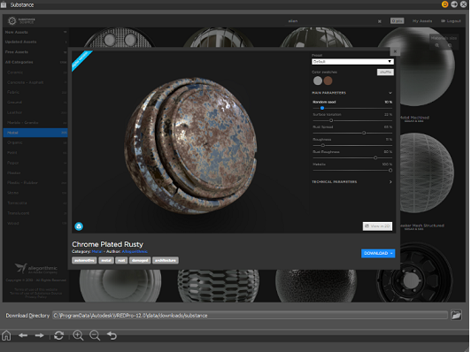This screenshot has height=352, width=471.
Task: Adjust the Metallic slider
Action: click(390, 171)
